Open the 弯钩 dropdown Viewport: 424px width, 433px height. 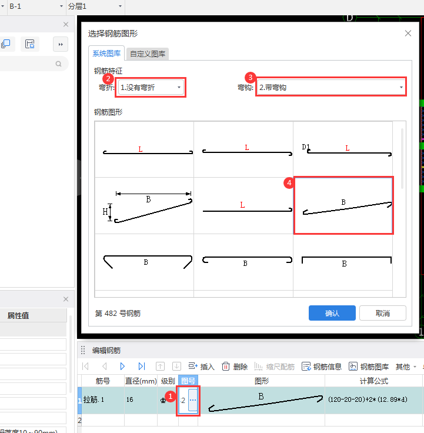(x=331, y=87)
